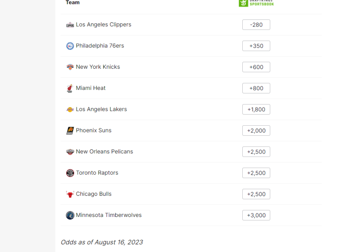Click the Minnesota Timberwolves logo
The image size is (359, 252).
(x=70, y=215)
